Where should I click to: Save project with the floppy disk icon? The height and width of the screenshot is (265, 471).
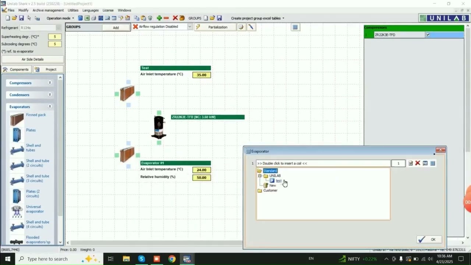[x=21, y=18]
